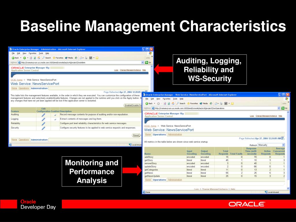
Task: Open Edit tool dropdown arrow in Operations window
Action: click(x=229, y=103)
